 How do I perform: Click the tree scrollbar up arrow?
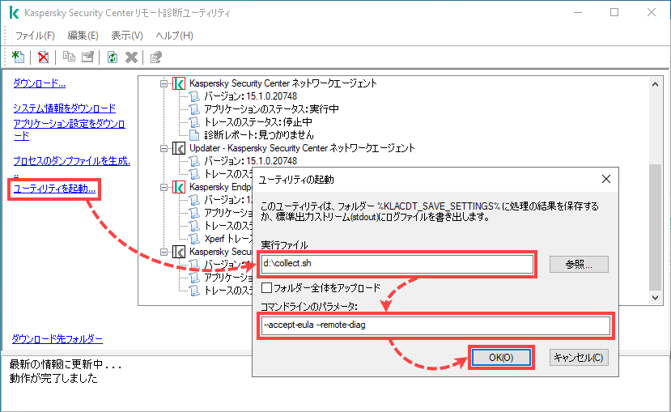[655, 84]
